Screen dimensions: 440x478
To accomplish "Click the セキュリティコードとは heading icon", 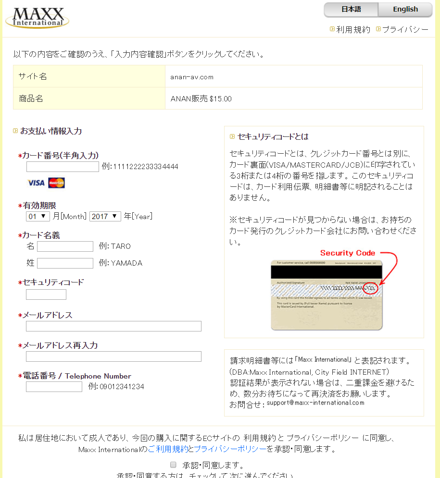I will pos(232,136).
